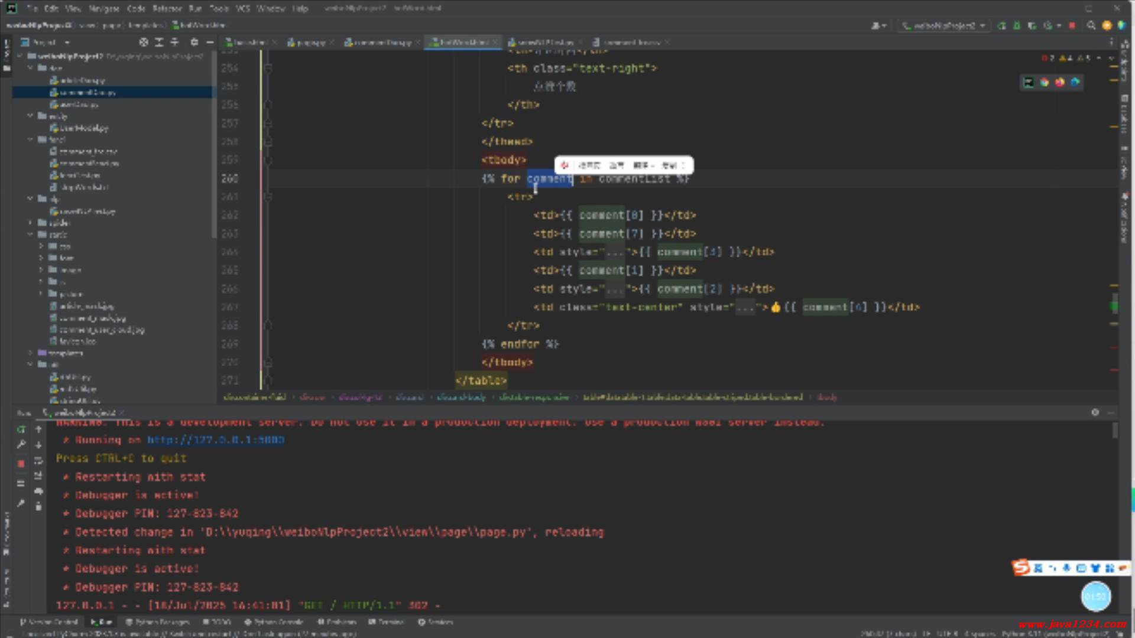Open the Project panel gear settings
Screen dimensions: 1135x638
coord(194,42)
